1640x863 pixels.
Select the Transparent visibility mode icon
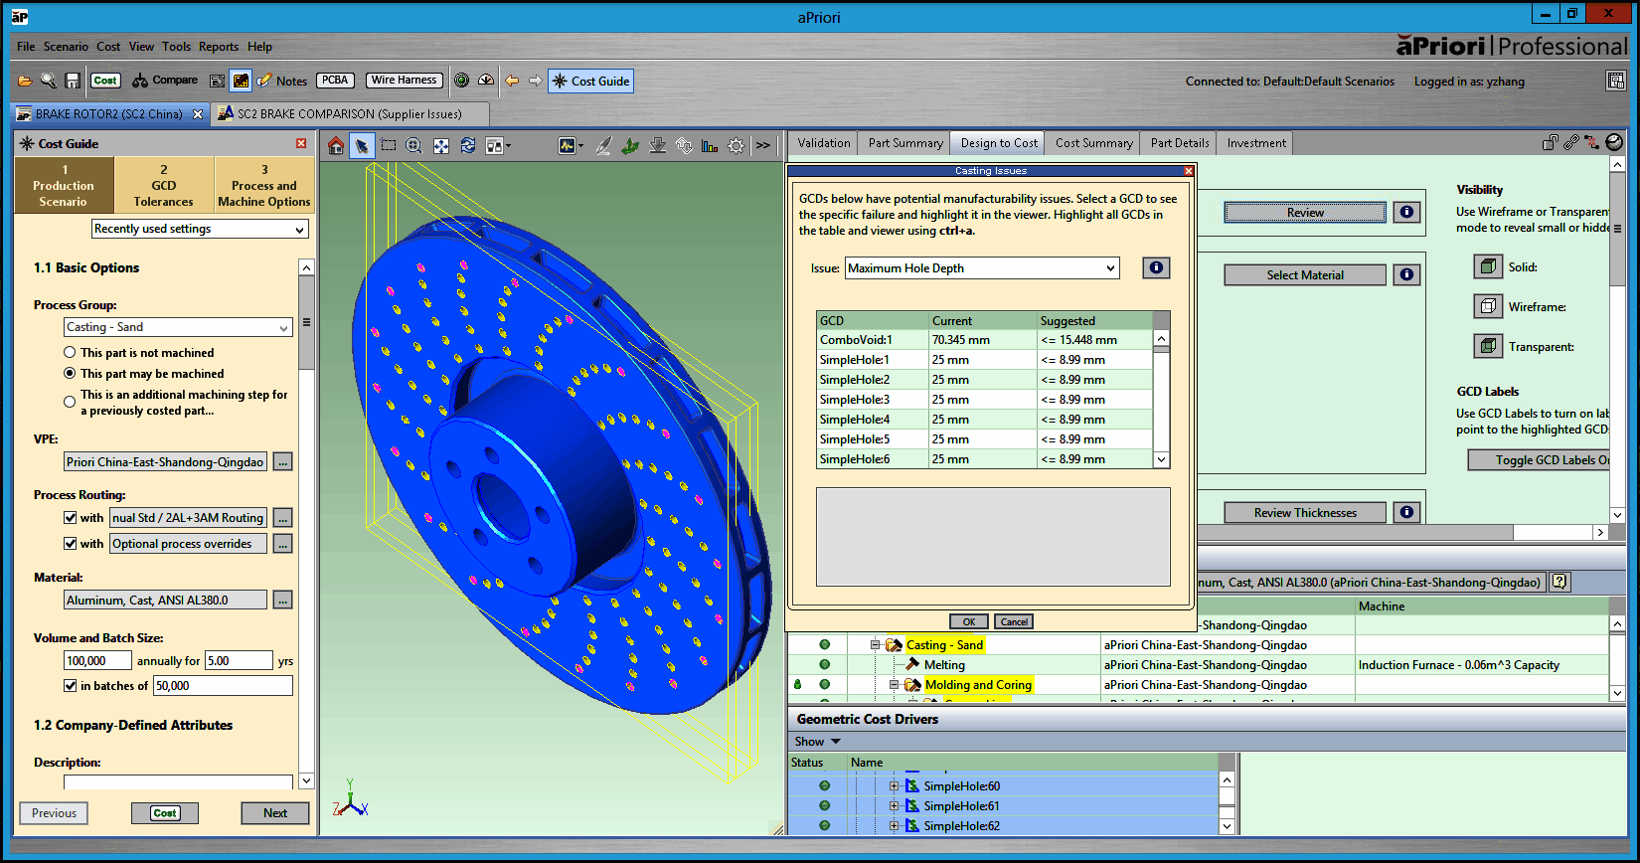click(x=1487, y=346)
